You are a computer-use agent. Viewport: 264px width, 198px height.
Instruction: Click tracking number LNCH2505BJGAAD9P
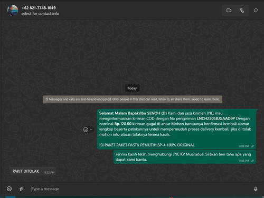tap(216, 118)
